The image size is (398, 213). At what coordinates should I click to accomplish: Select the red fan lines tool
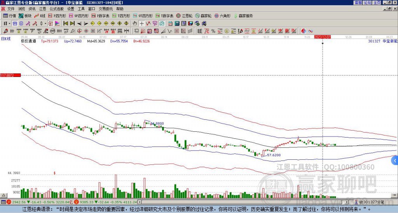[143, 31]
